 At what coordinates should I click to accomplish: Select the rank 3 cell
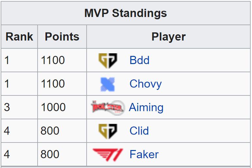(19, 107)
